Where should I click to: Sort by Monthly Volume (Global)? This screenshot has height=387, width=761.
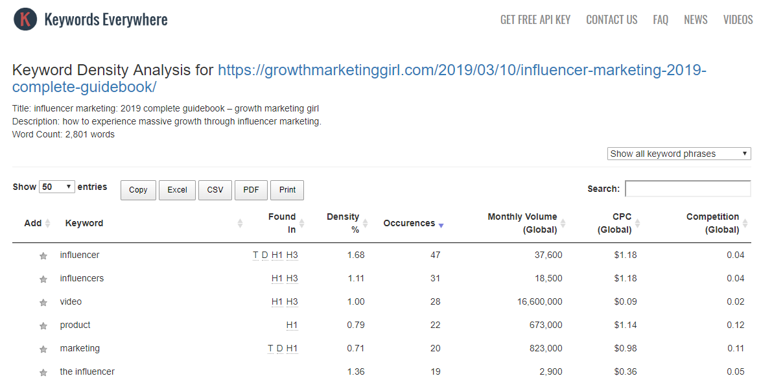point(526,224)
